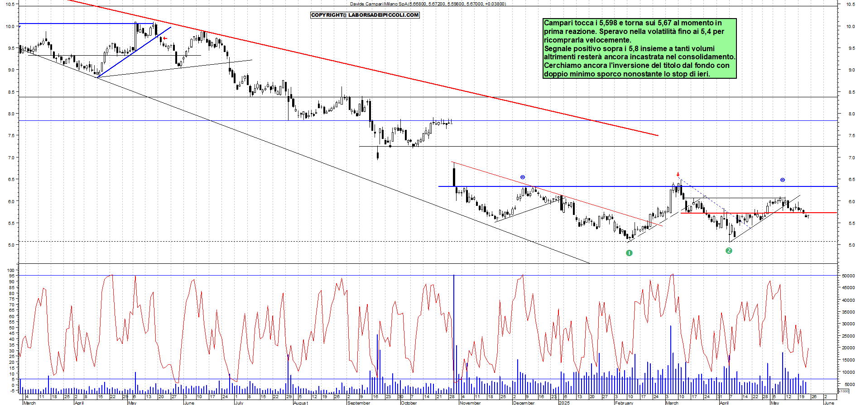
Task: Click the green circle marker numbered 1
Action: click(629, 253)
